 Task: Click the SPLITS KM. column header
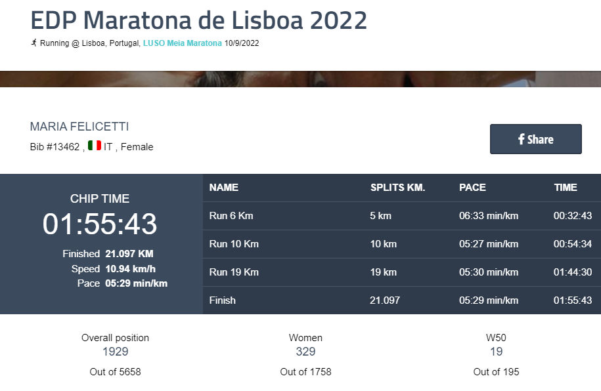point(397,188)
